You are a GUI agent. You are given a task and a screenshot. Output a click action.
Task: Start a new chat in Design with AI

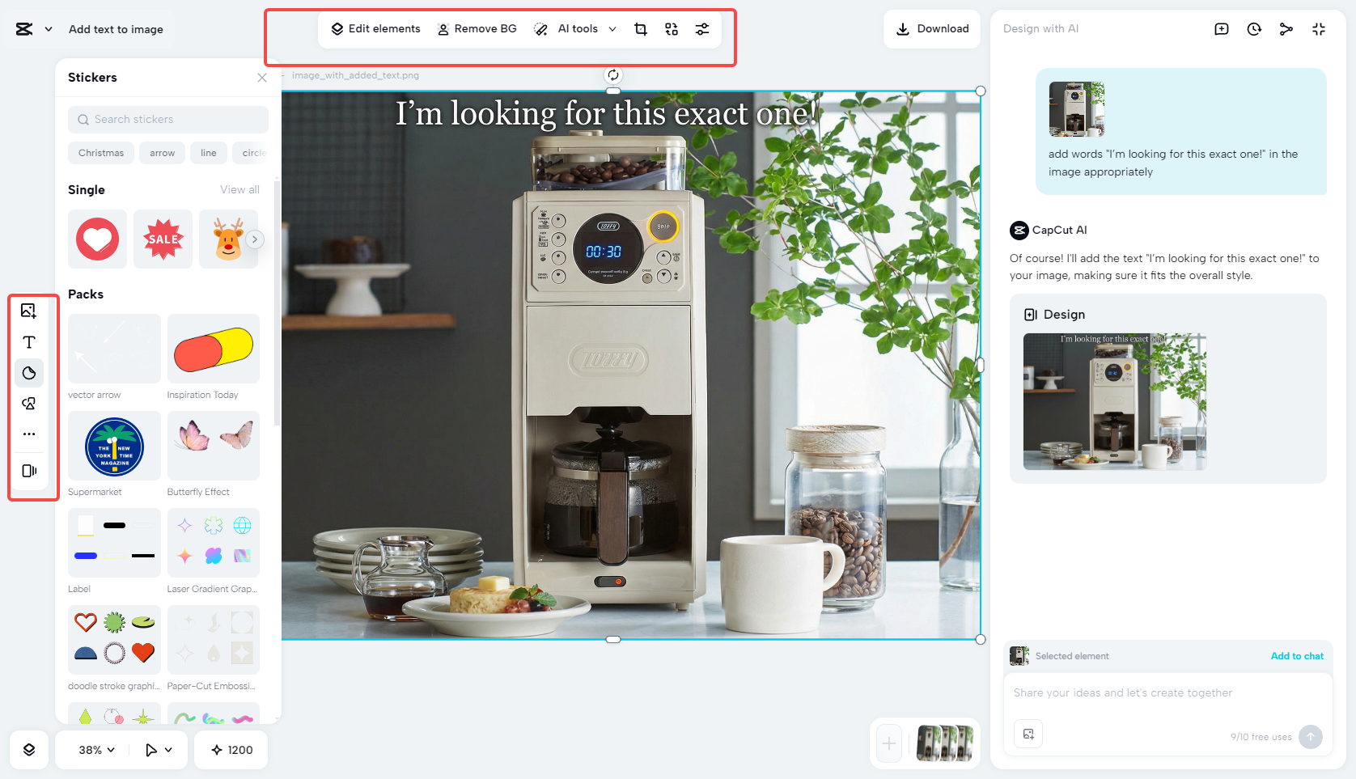[x=1222, y=29]
